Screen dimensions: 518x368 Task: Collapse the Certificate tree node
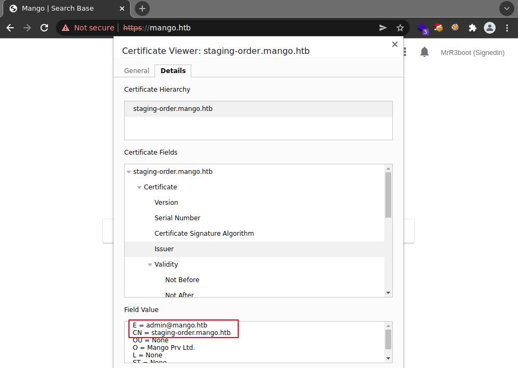pyautogui.click(x=140, y=187)
